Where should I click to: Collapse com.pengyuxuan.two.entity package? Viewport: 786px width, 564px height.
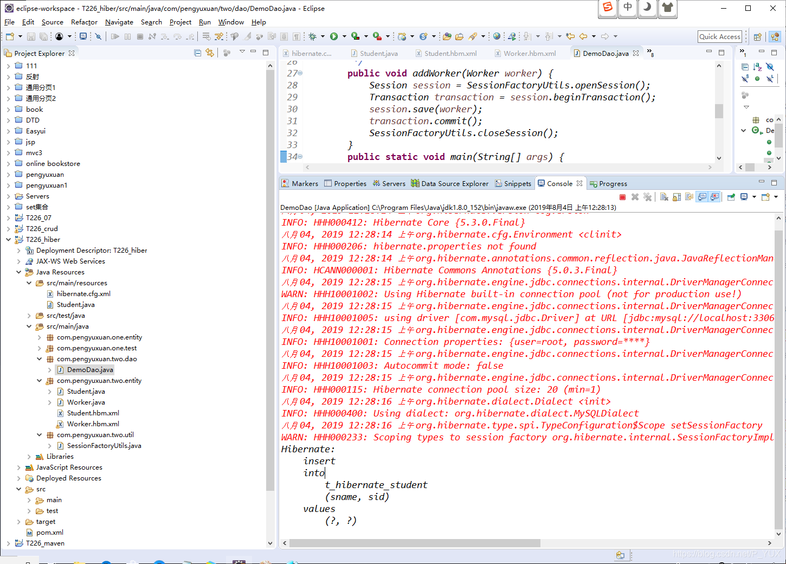(x=39, y=380)
